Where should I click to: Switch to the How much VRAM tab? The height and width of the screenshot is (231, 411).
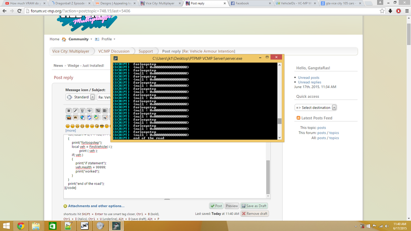tap(25, 3)
